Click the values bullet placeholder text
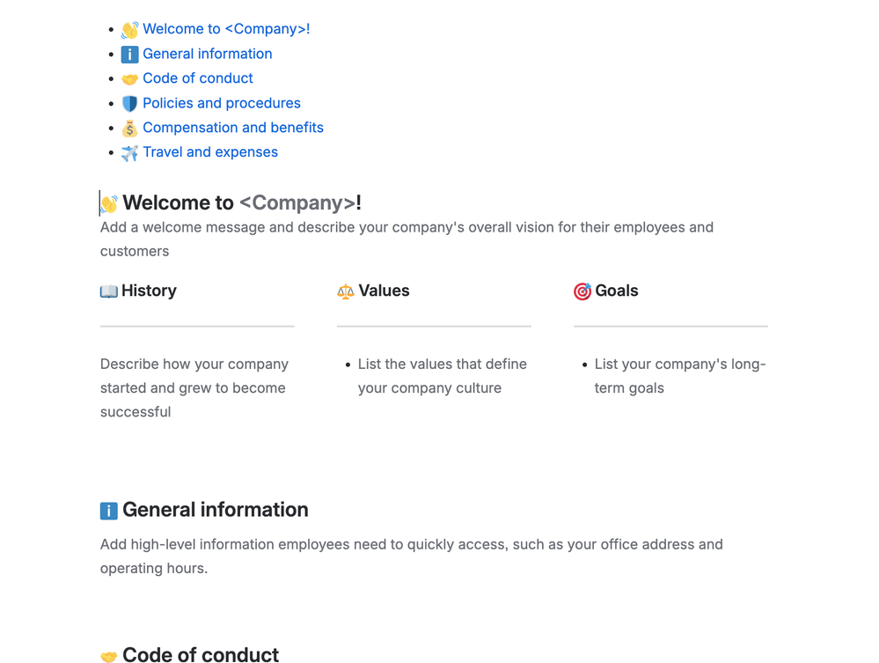 pyautogui.click(x=442, y=376)
